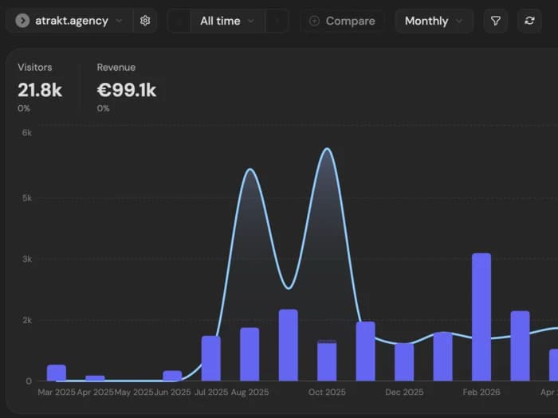
Task: Click the Dec 2025 axis label
Action: 404,392
